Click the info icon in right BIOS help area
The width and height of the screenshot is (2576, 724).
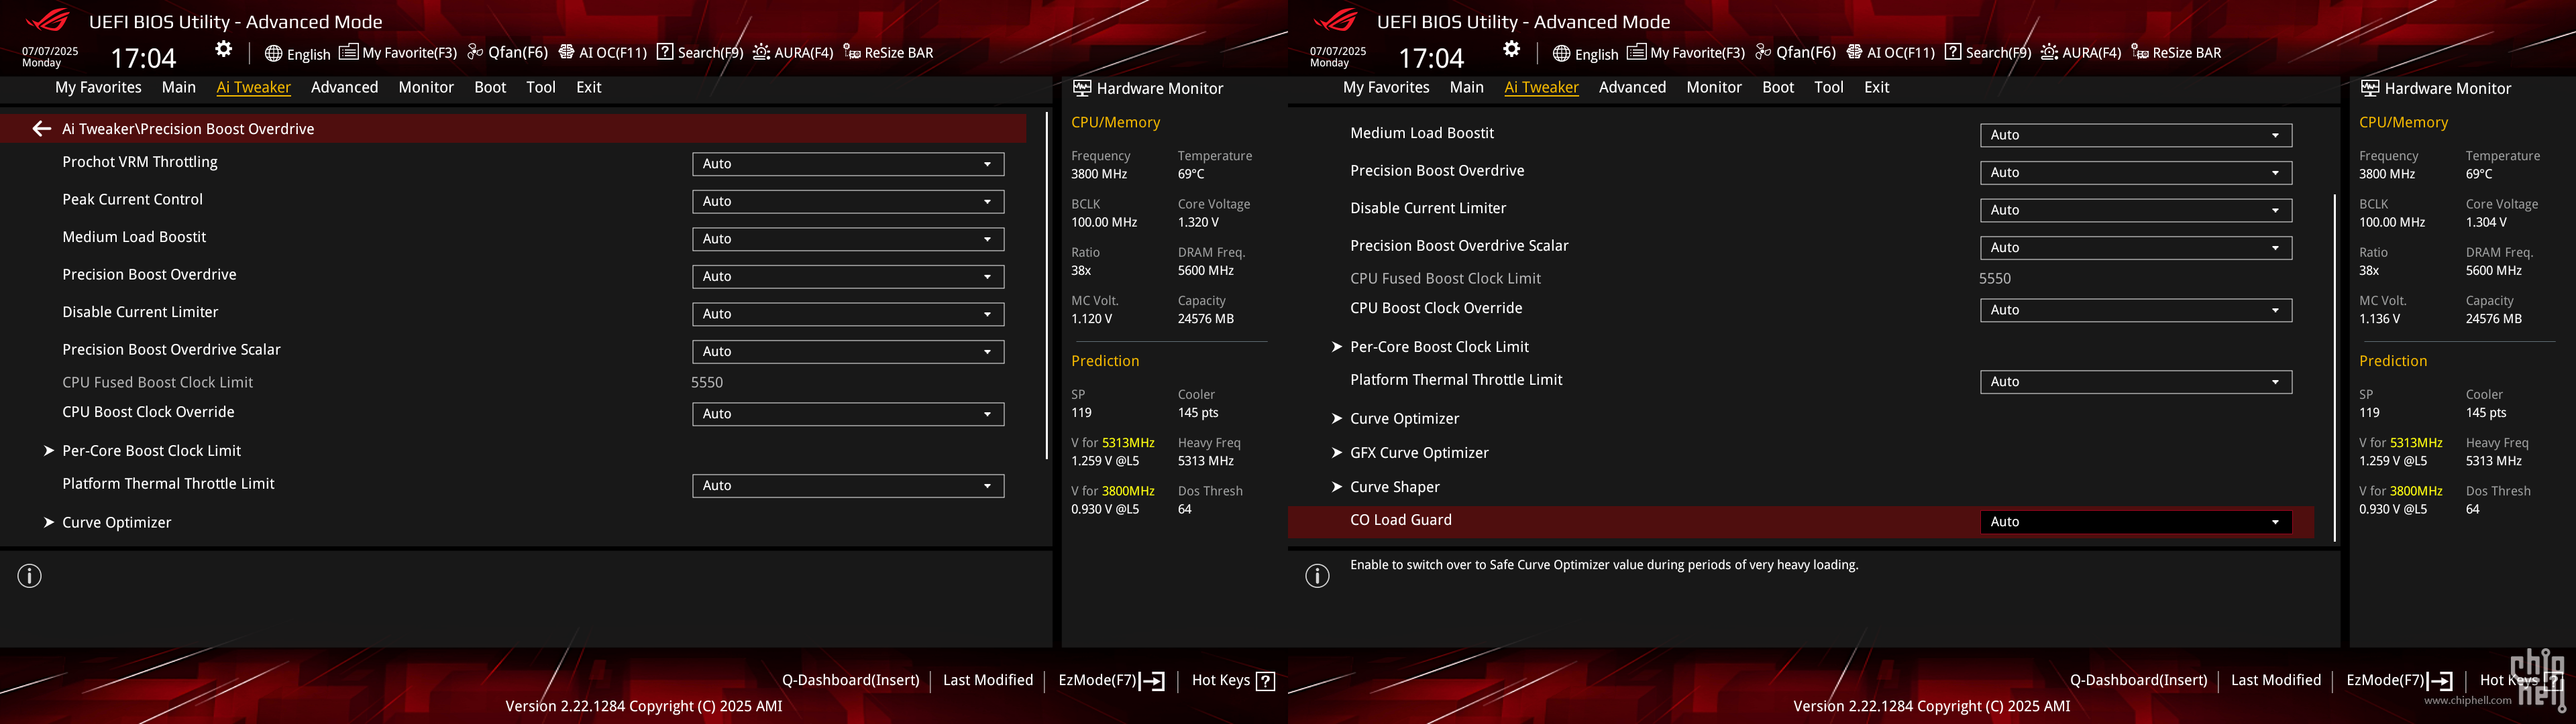[1318, 576]
